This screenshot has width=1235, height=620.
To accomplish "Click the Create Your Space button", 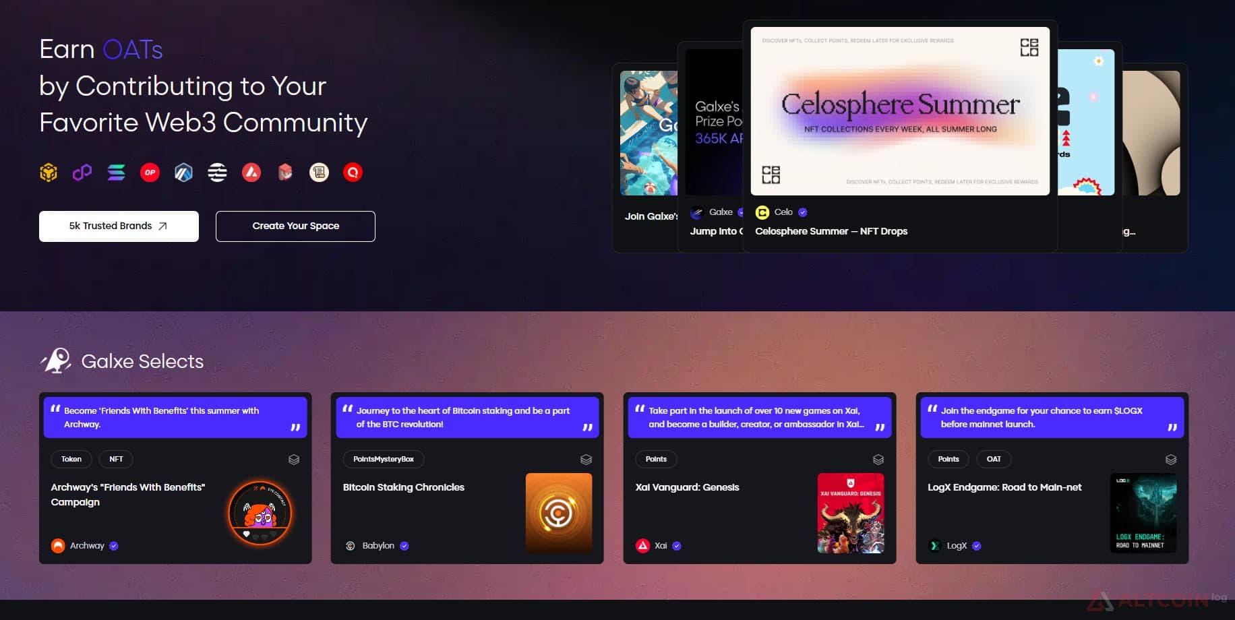I will pos(295,226).
